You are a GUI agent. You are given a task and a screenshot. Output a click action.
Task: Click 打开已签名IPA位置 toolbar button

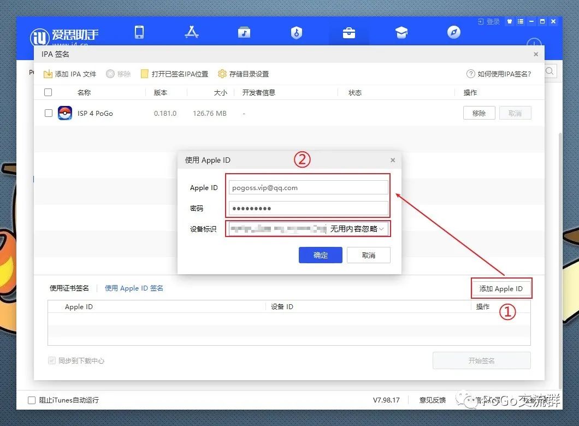pyautogui.click(x=175, y=74)
